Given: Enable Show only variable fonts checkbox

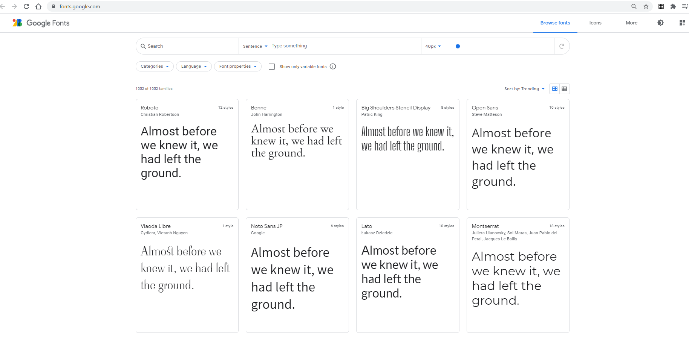Looking at the screenshot, I should tap(272, 67).
